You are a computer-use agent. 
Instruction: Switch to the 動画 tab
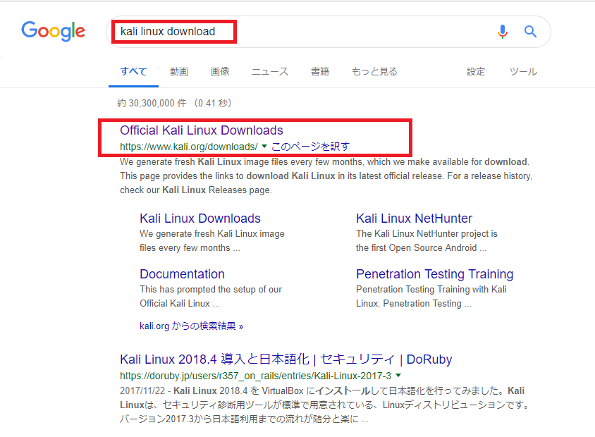tap(179, 71)
